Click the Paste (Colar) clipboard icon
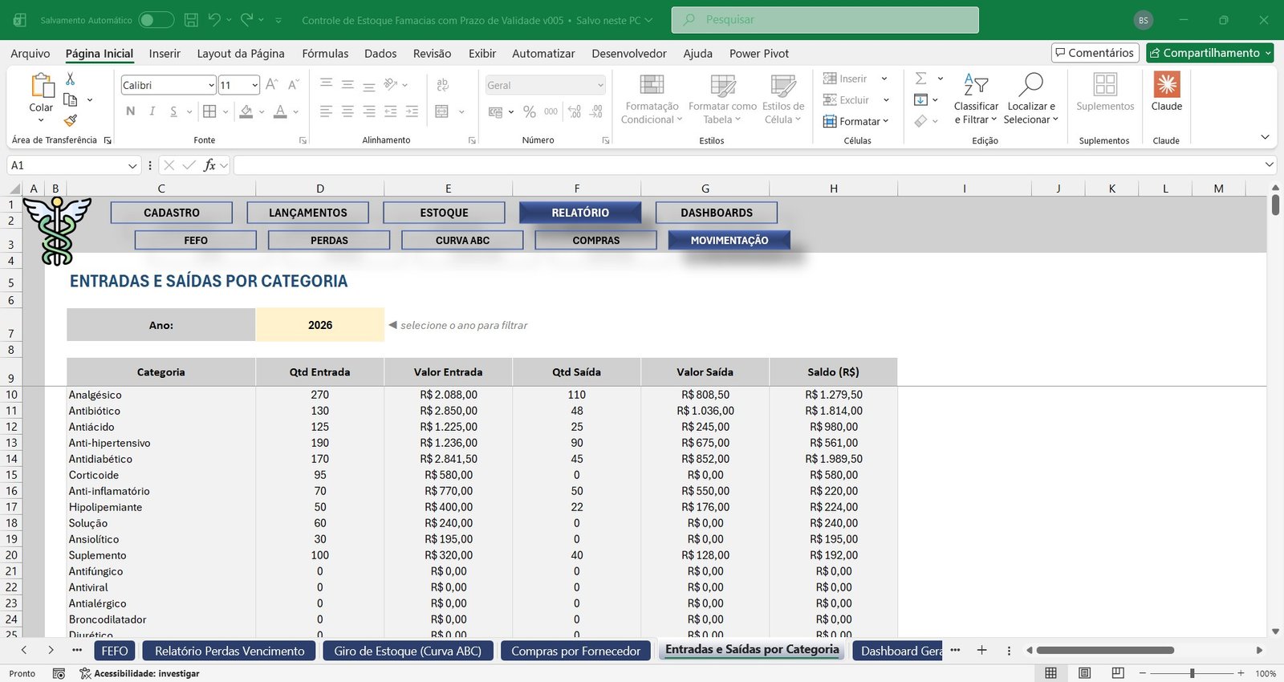Image resolution: width=1284 pixels, height=682 pixels. (41, 87)
